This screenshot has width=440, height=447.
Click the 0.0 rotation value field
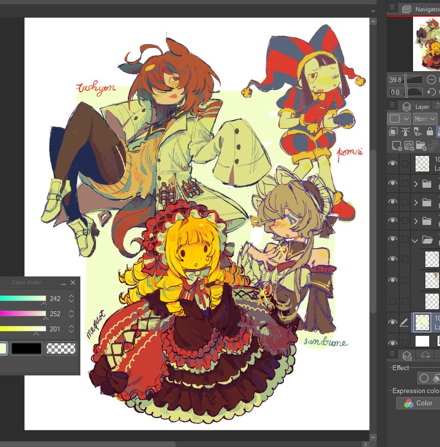pyautogui.click(x=395, y=92)
